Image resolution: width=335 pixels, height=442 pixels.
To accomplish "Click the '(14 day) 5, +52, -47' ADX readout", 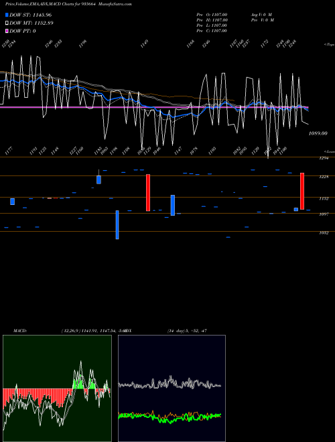I will click(187, 331).
